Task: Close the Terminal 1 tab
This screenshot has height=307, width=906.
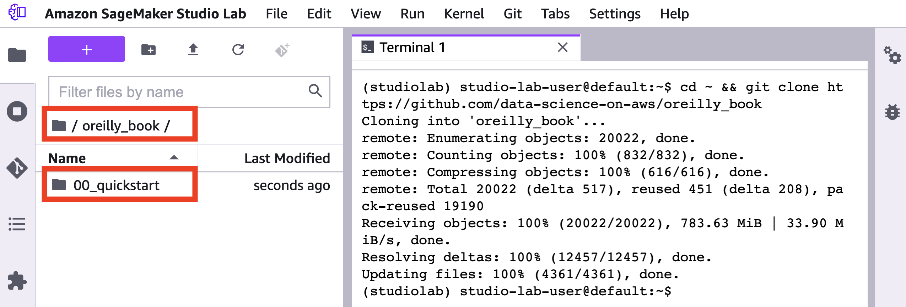Action: coord(563,47)
